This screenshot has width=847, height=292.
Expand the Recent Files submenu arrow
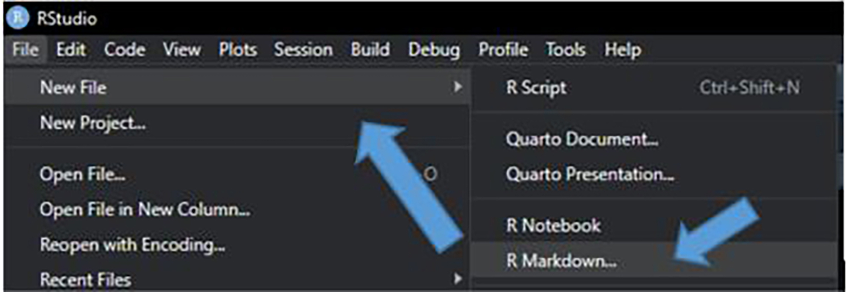pyautogui.click(x=457, y=279)
